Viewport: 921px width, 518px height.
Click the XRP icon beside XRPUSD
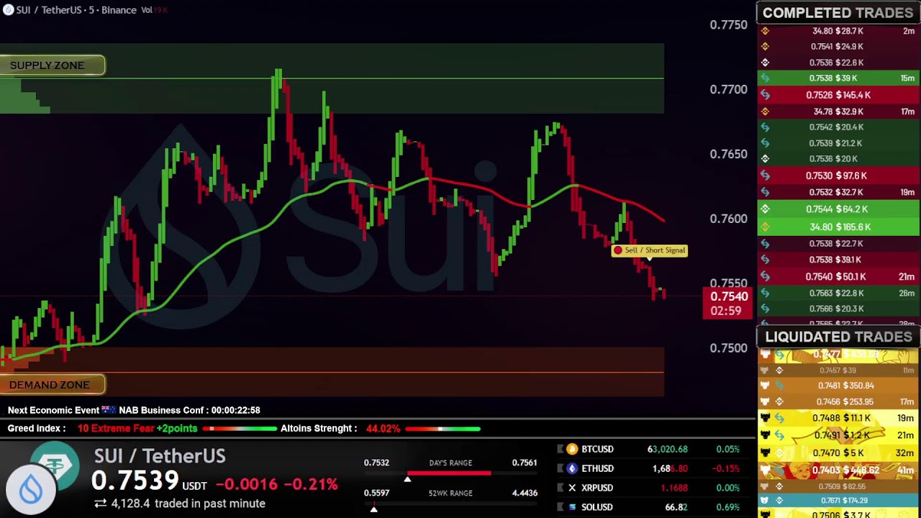click(572, 488)
